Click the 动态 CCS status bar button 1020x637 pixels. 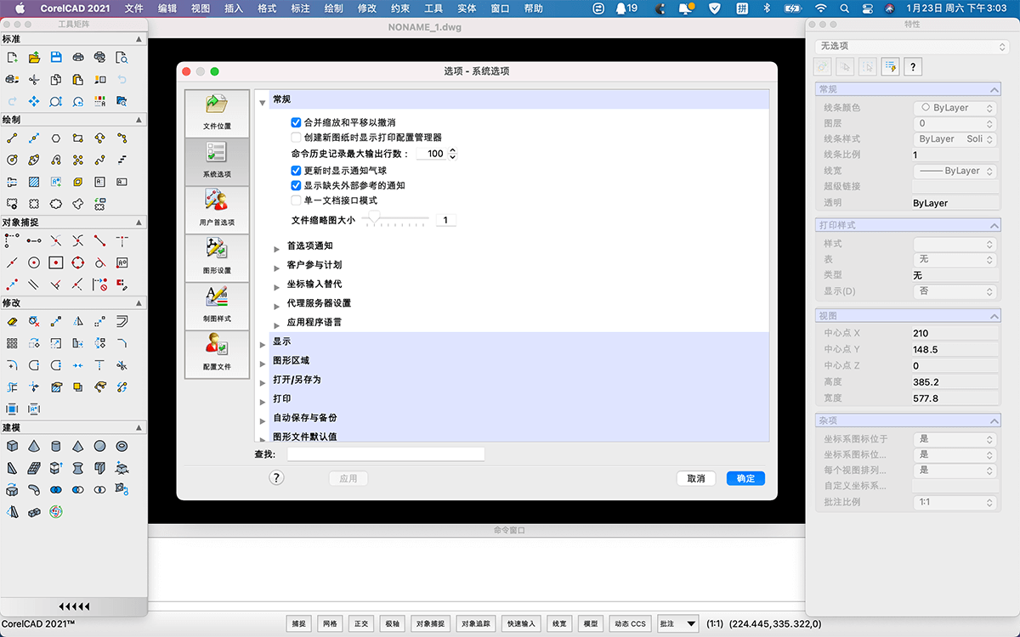tap(630, 623)
